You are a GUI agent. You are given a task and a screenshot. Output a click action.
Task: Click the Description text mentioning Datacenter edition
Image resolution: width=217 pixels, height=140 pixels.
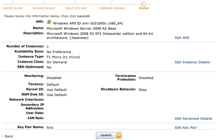tap(100, 36)
